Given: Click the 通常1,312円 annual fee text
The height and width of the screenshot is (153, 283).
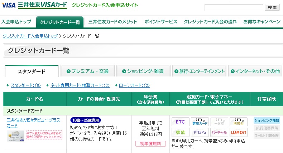Looking at the screenshot, I should [150, 134].
